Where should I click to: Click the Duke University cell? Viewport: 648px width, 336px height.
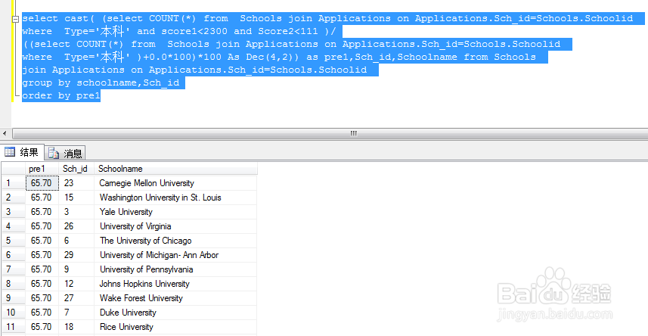175,313
